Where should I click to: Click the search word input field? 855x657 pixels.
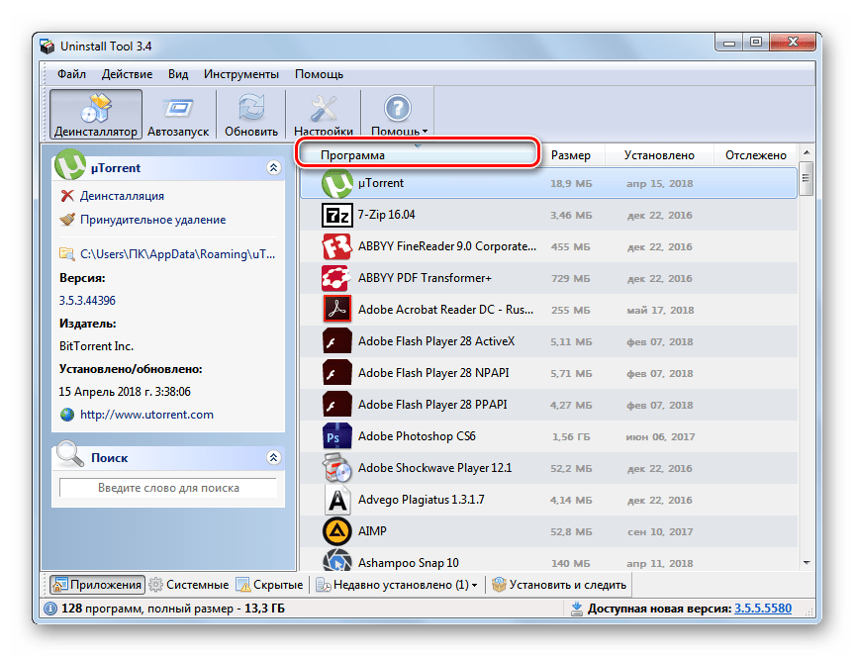[x=168, y=488]
